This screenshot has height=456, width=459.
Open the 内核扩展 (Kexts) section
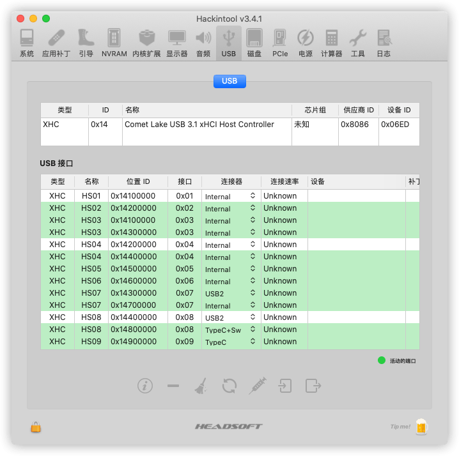coord(146,43)
